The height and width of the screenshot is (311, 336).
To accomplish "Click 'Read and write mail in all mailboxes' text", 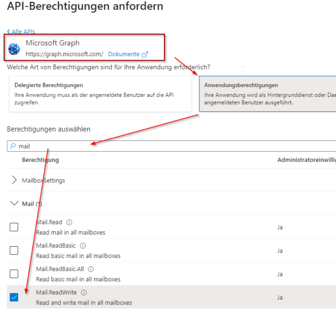I will 84,303.
